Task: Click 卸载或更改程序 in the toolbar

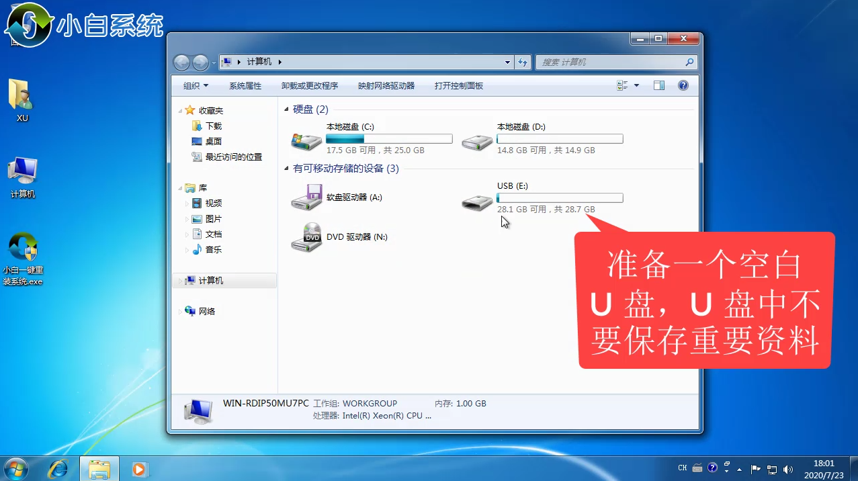Action: pos(309,86)
